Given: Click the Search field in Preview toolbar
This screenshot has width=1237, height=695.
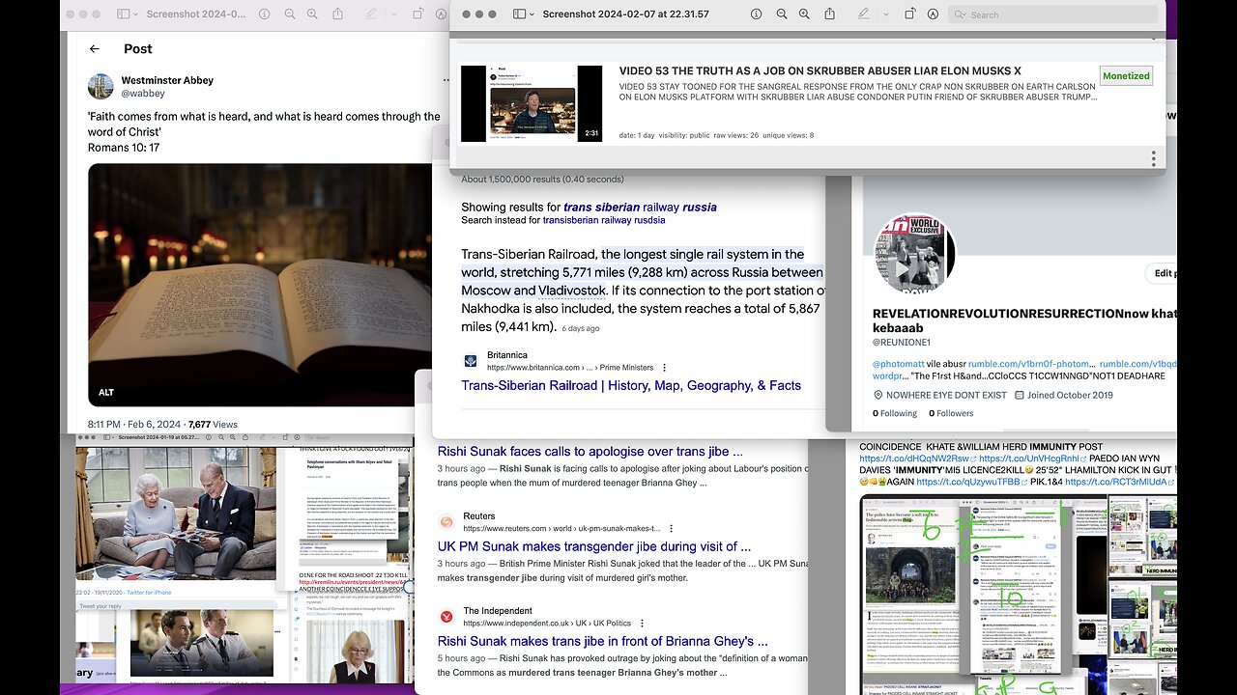Looking at the screenshot, I should pos(1053,14).
